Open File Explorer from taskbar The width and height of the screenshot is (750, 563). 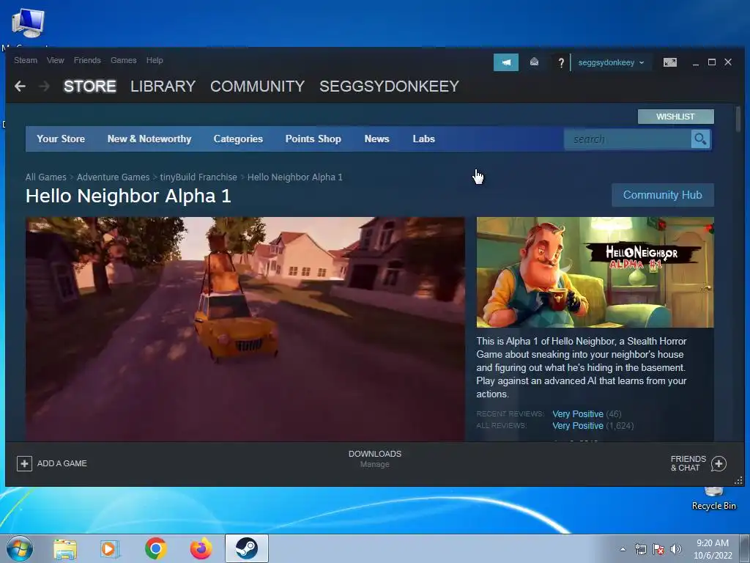pyautogui.click(x=65, y=548)
